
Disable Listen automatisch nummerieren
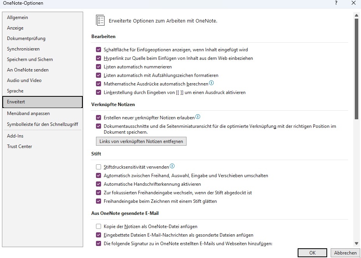pos(99,66)
